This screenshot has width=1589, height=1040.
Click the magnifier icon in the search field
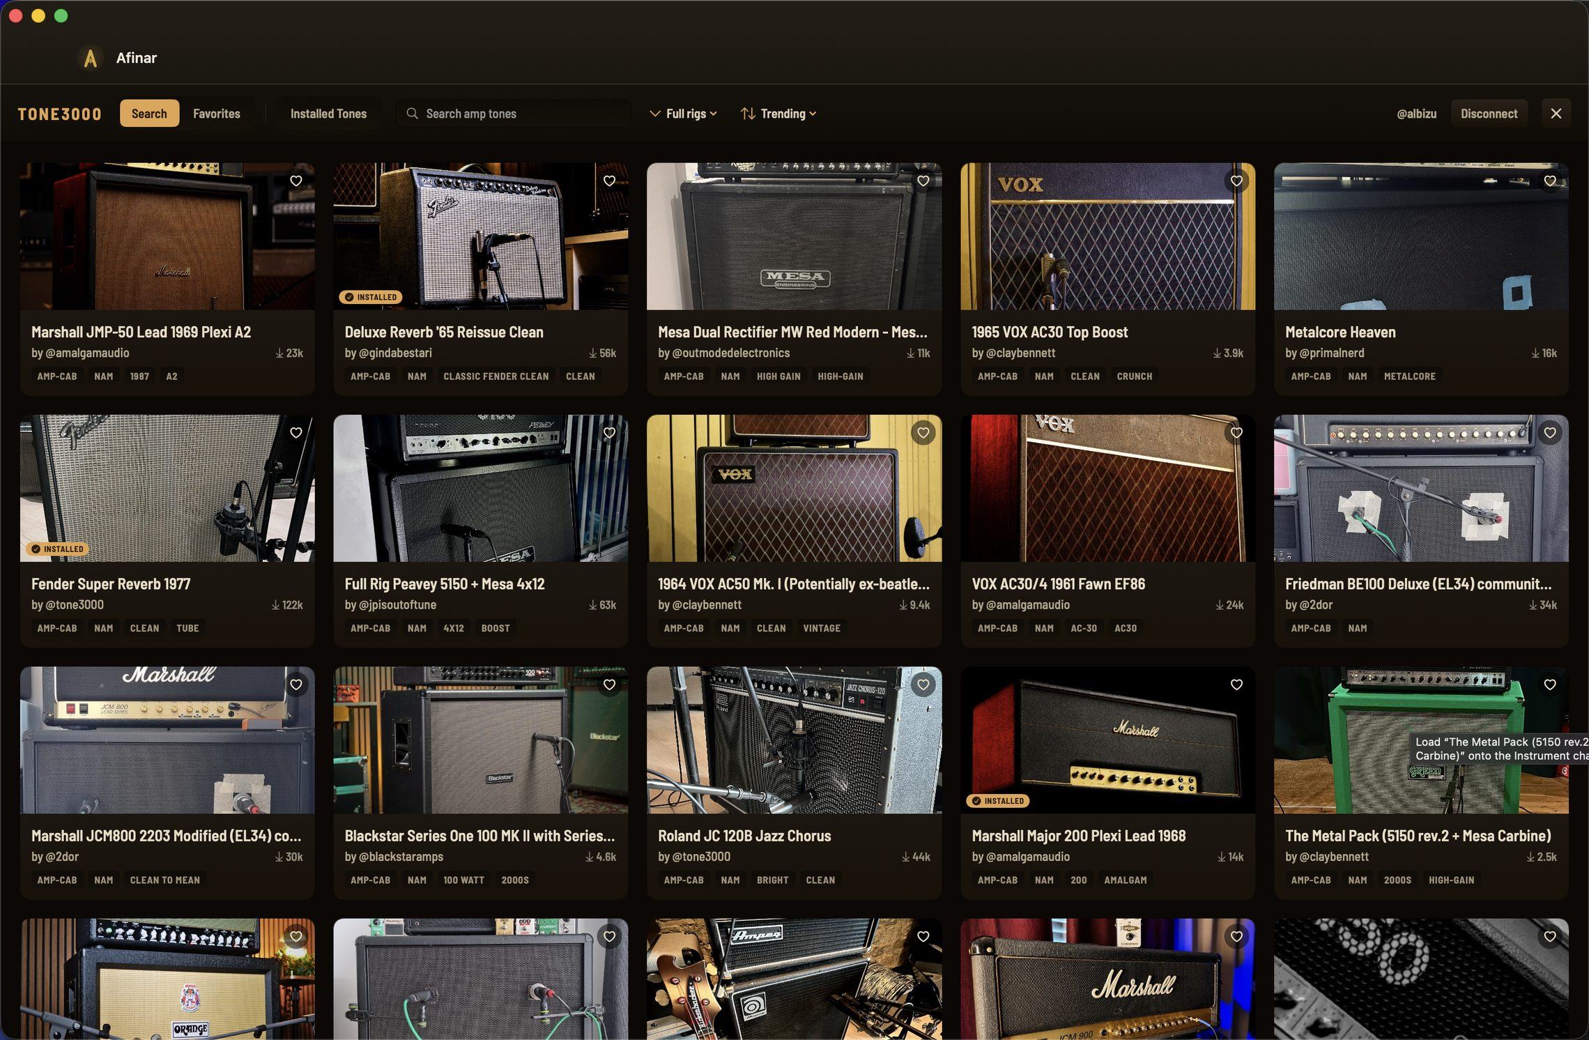click(x=412, y=113)
